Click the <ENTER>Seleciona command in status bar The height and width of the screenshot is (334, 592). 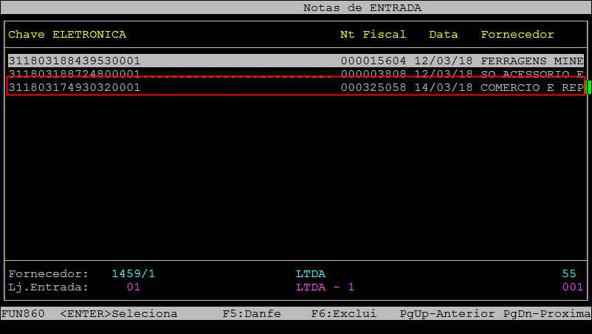pos(118,313)
